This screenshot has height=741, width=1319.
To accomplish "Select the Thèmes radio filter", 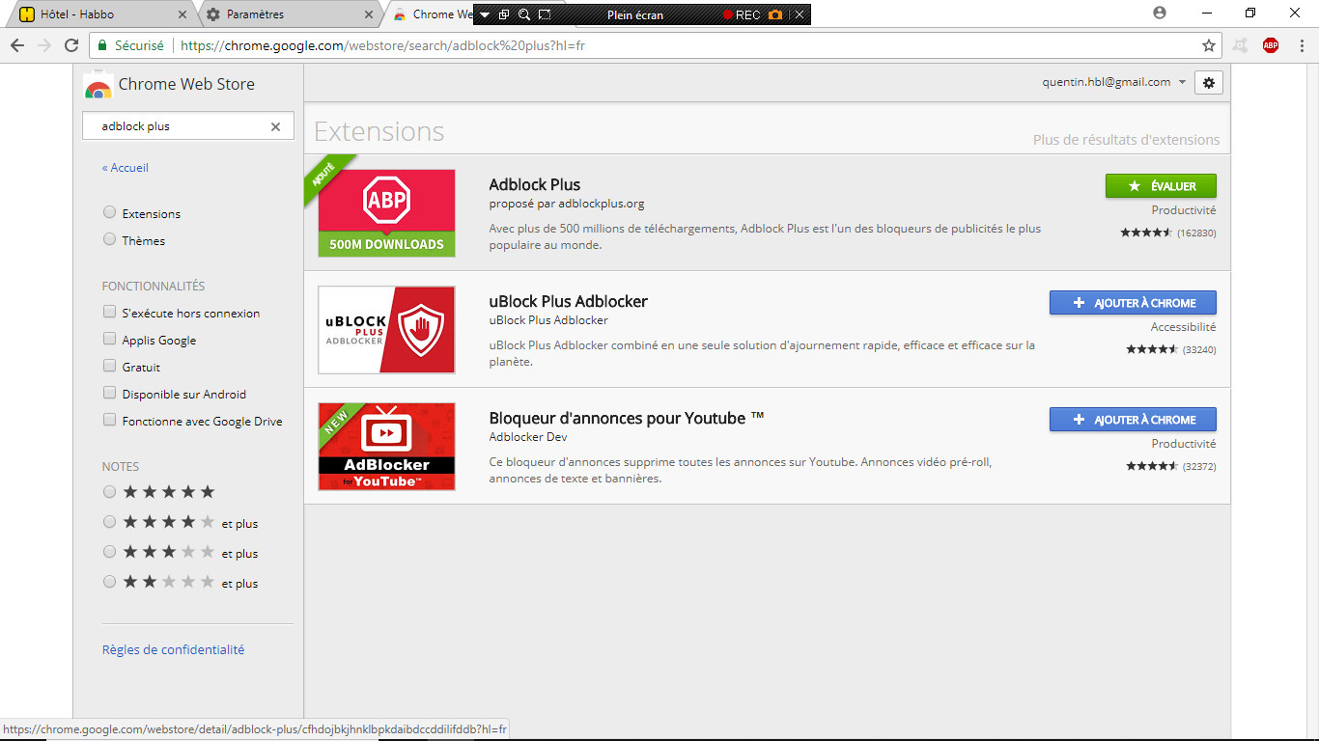I will click(109, 239).
